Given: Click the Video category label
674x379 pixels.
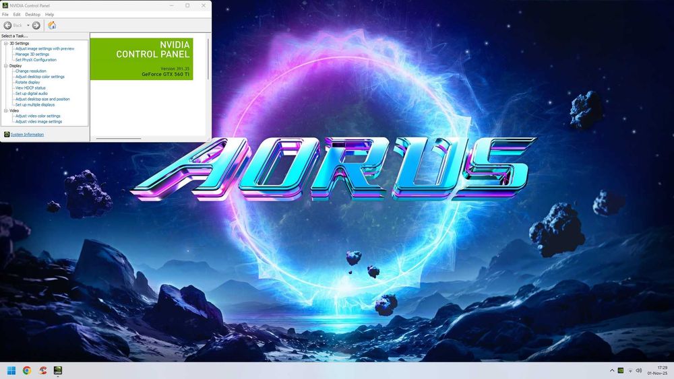Looking at the screenshot, I should pos(14,110).
